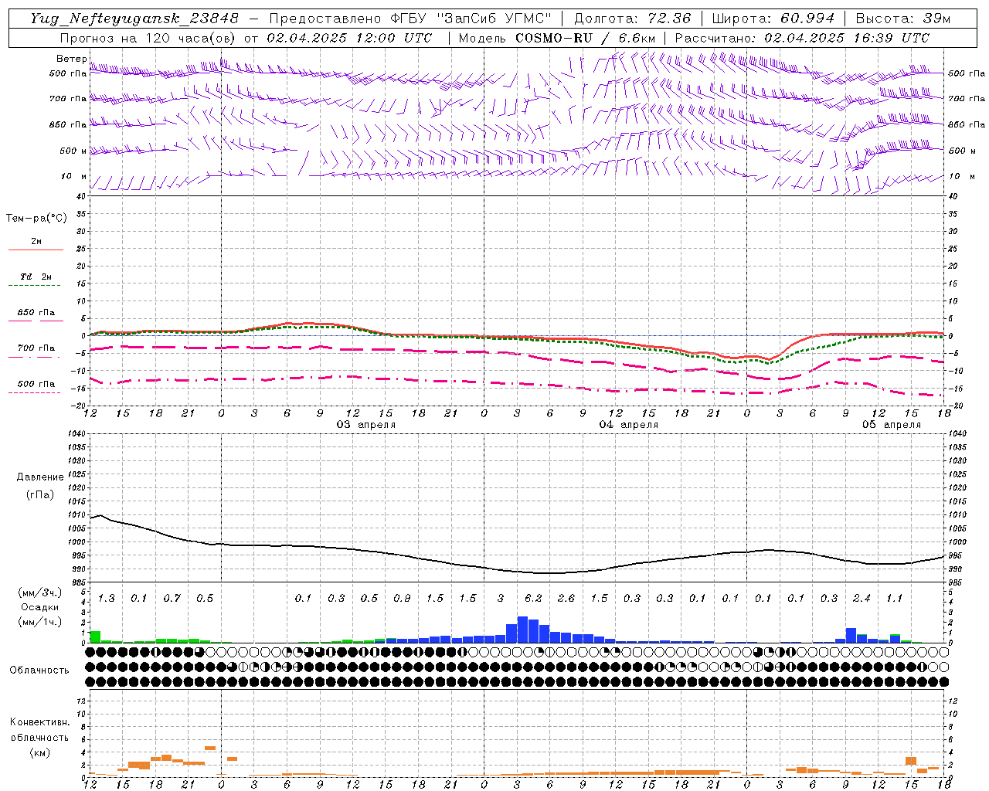The height and width of the screenshot is (791, 989).
Task: Click the first green precipitation bar at chart start
Action: tap(95, 637)
